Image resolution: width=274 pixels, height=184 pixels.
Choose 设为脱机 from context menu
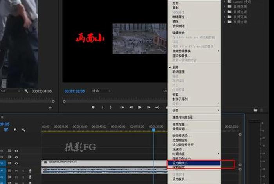(194, 179)
